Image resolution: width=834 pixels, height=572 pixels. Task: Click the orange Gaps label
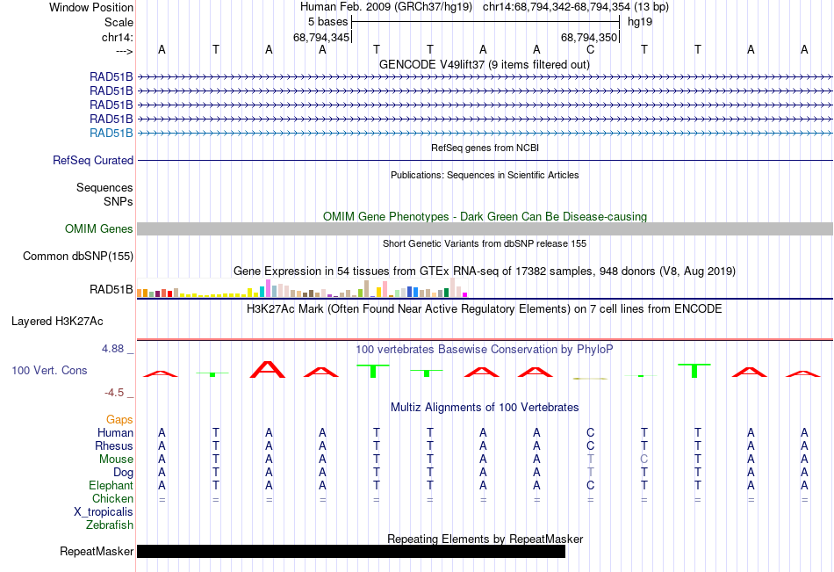[x=119, y=420]
